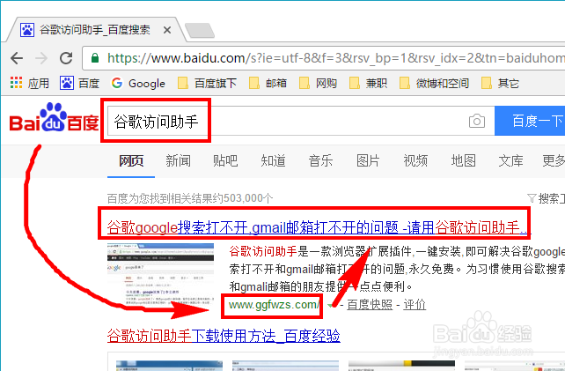Switch to the 文库 tab

(x=510, y=160)
